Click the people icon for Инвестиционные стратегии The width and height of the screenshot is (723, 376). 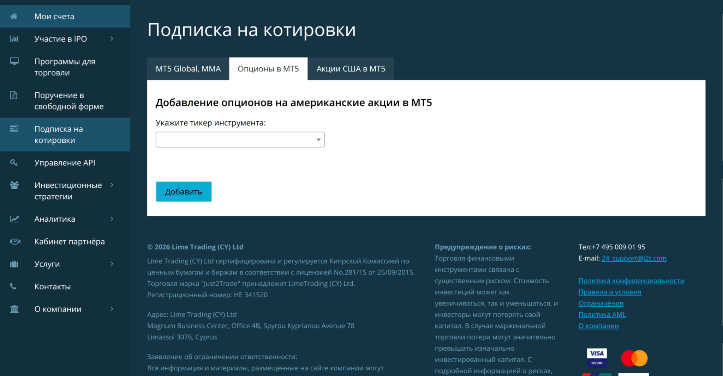tap(14, 185)
